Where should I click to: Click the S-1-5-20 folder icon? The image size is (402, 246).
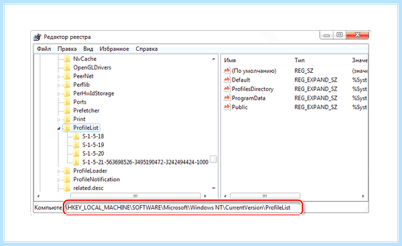tap(76, 154)
